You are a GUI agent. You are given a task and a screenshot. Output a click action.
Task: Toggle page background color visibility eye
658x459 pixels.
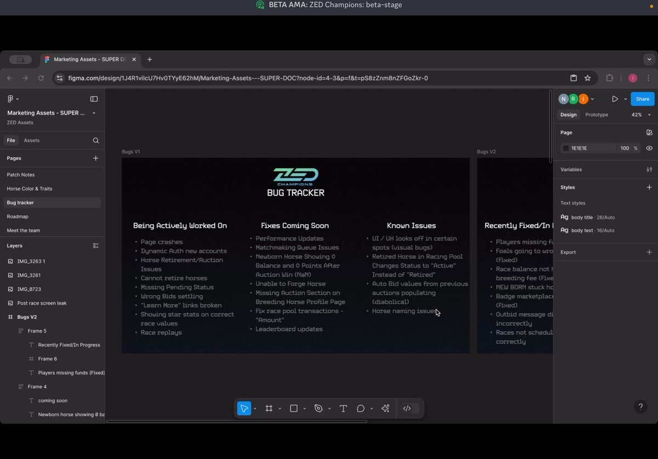click(x=649, y=148)
